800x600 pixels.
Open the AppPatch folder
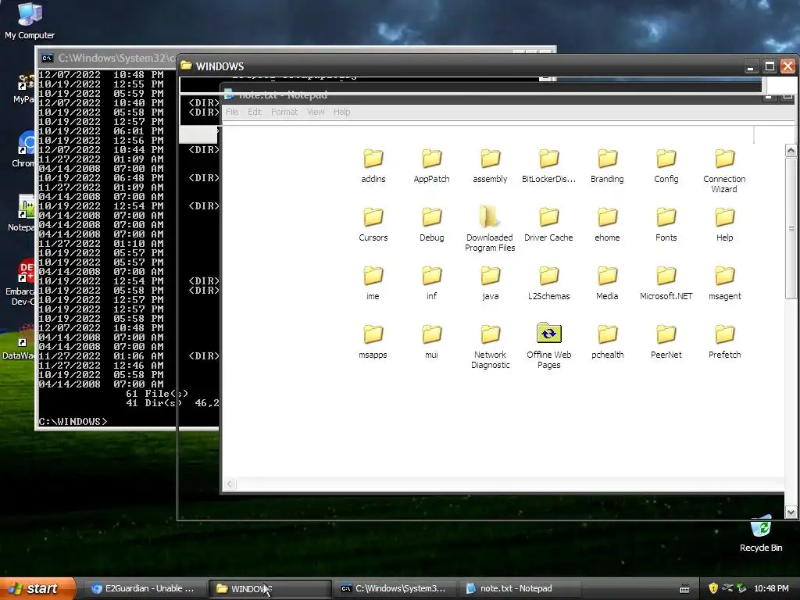431,166
